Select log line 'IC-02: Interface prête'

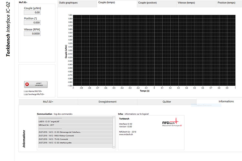(75, 143)
